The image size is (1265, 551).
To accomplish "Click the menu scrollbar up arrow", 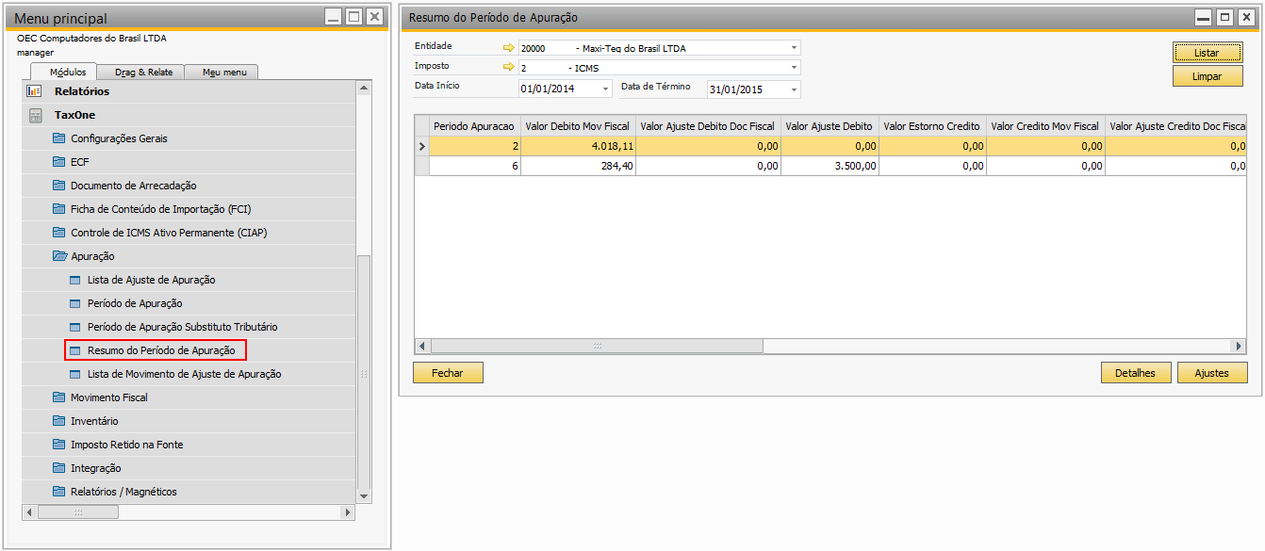I will tap(364, 88).
